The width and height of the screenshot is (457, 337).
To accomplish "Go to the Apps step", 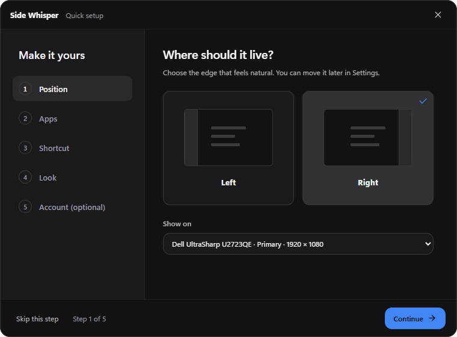I will [x=72, y=119].
